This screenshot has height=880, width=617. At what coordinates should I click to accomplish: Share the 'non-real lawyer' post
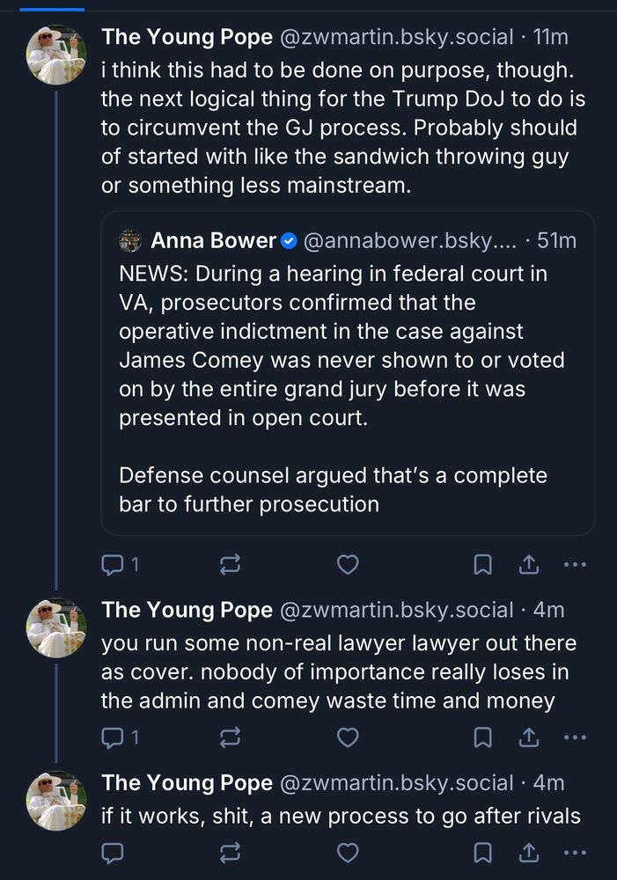(x=529, y=737)
